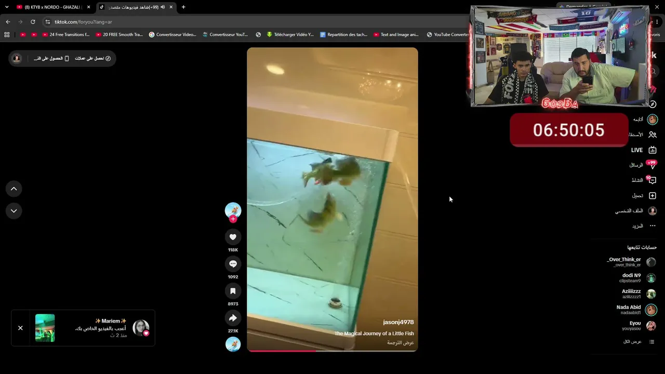The width and height of the screenshot is (665, 374).
Task: Open the Chrome apps grid shortcut
Action: [7, 35]
